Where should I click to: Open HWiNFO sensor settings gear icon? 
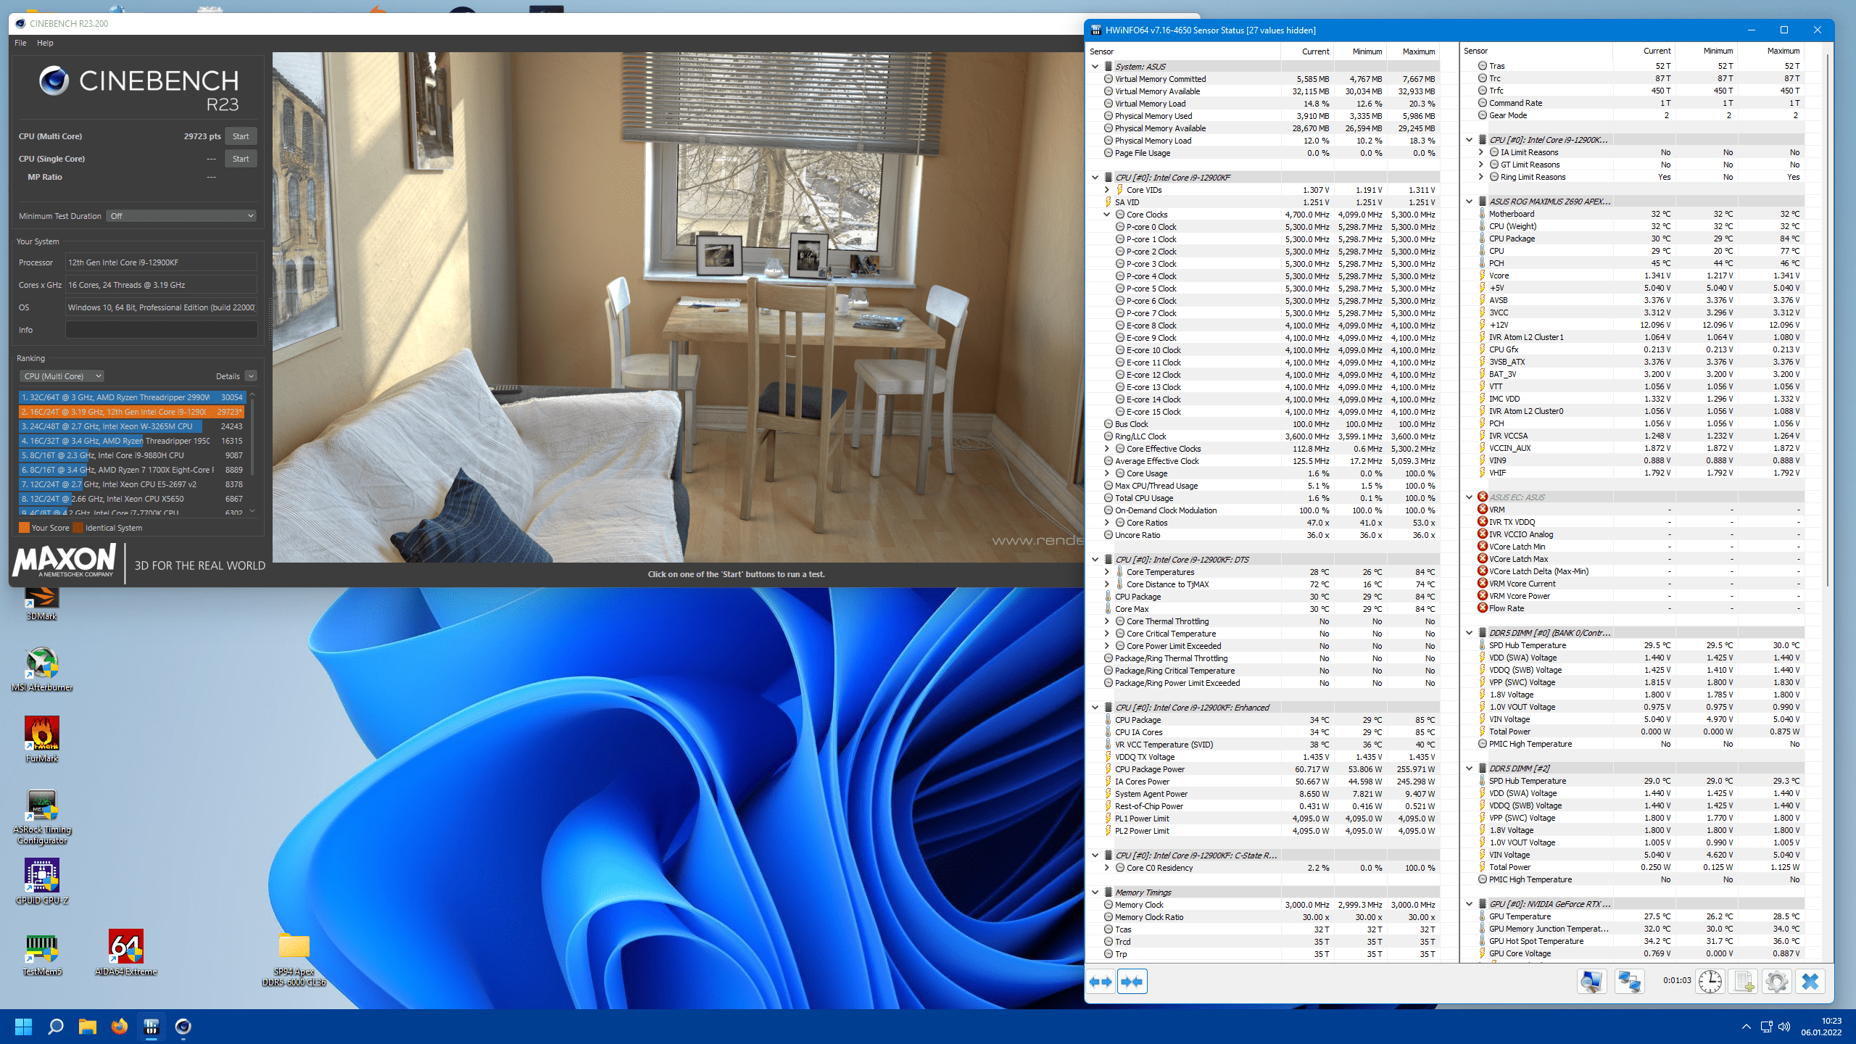(1776, 982)
